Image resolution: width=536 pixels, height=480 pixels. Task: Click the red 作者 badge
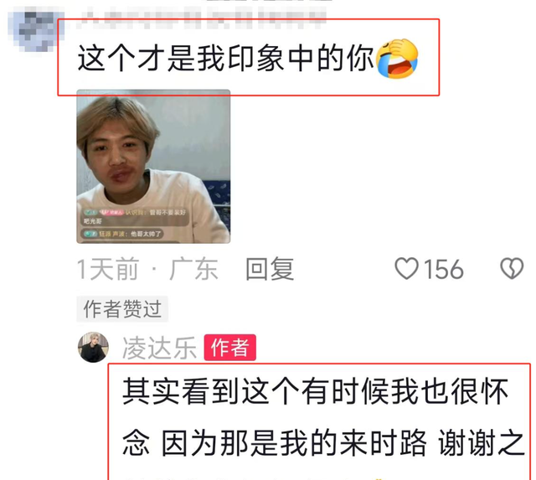(230, 348)
